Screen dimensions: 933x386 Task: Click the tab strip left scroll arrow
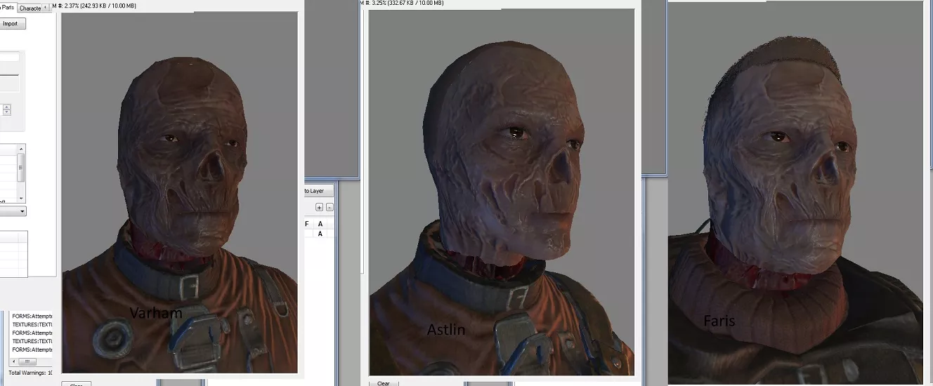pyautogui.click(x=46, y=8)
